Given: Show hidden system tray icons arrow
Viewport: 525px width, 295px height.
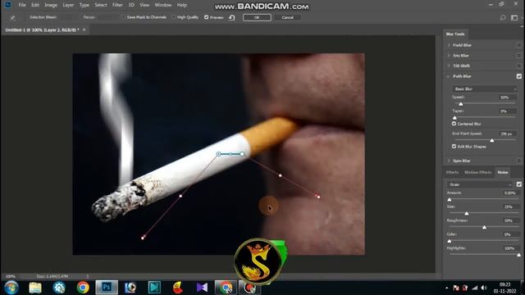Looking at the screenshot, I should 446,288.
